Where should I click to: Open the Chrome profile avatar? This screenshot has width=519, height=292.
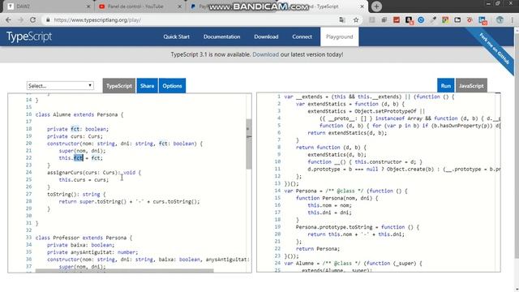[500, 19]
